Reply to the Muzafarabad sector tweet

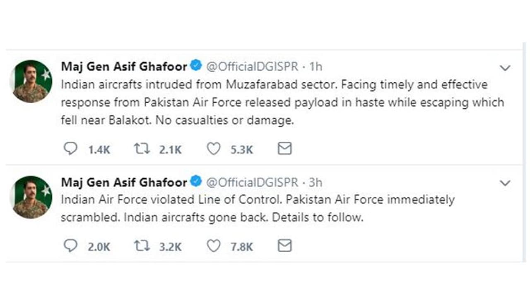70,149
